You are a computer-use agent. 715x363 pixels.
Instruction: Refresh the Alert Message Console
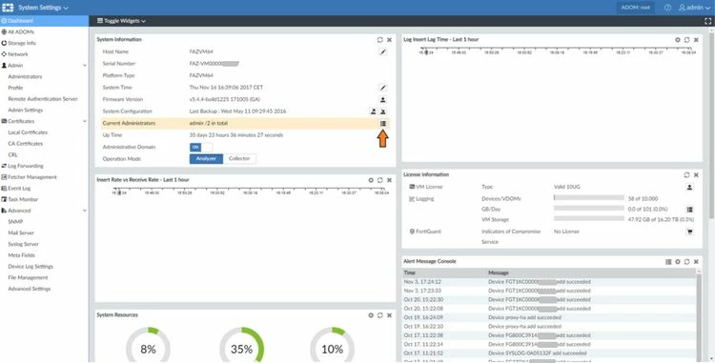pyautogui.click(x=686, y=262)
